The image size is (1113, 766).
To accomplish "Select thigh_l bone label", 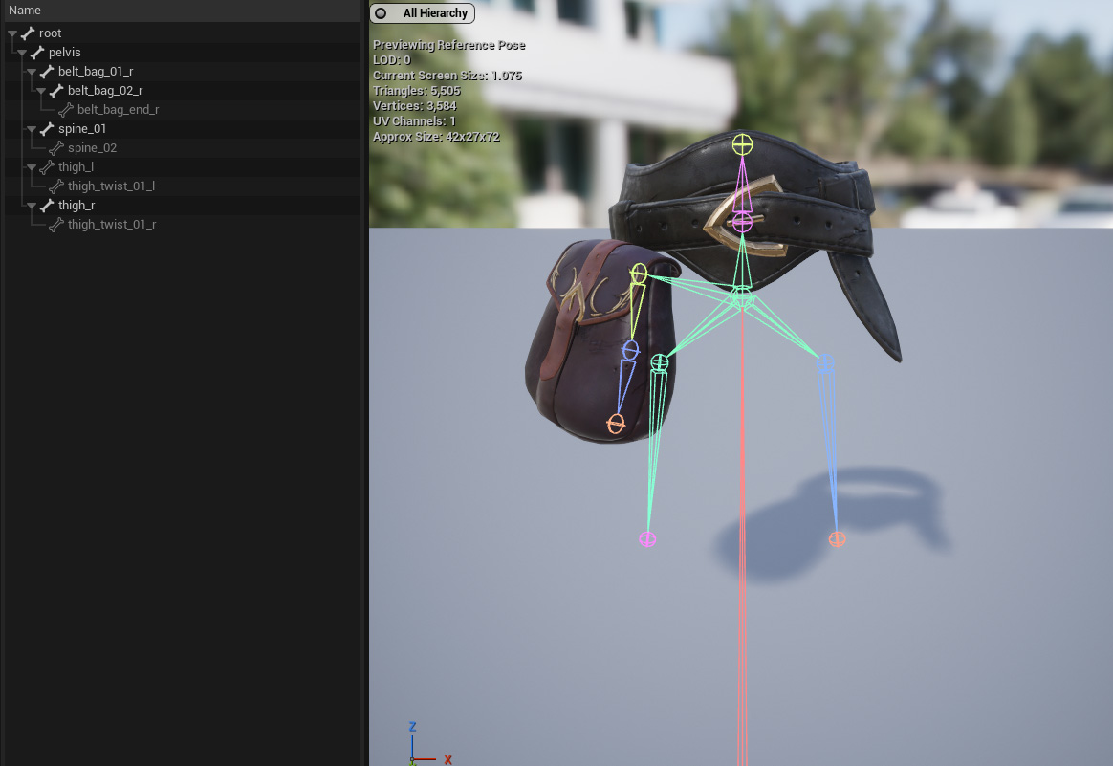I will [x=76, y=167].
